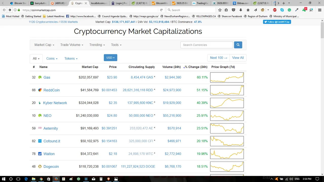Switch to the barrydutton tab
This screenshot has width=324, height=182.
click(x=39, y=3)
